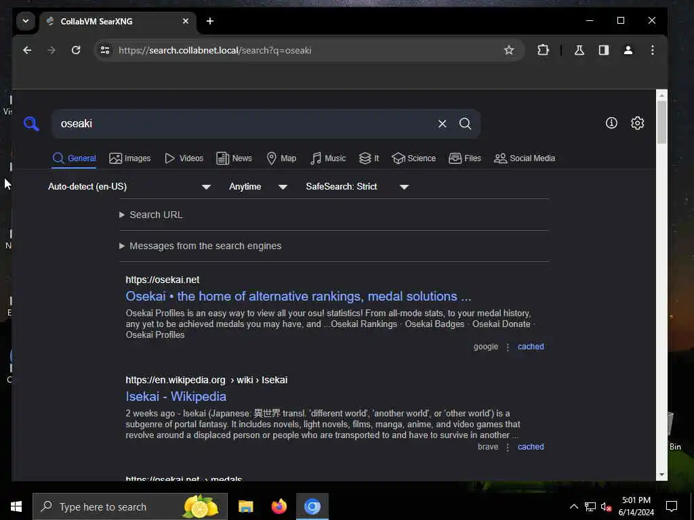Viewport: 694px width, 520px height.
Task: Submit search with magnifier button
Action: coord(465,124)
